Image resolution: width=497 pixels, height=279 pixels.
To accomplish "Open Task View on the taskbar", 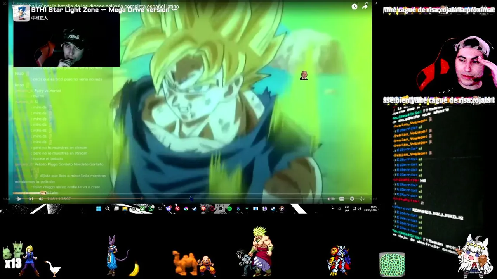I will (116, 209).
